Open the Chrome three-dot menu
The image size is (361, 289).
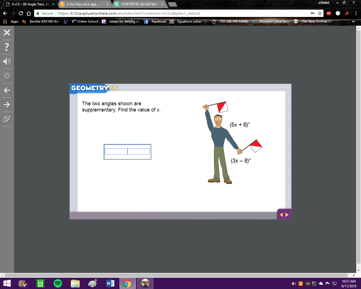pos(356,13)
